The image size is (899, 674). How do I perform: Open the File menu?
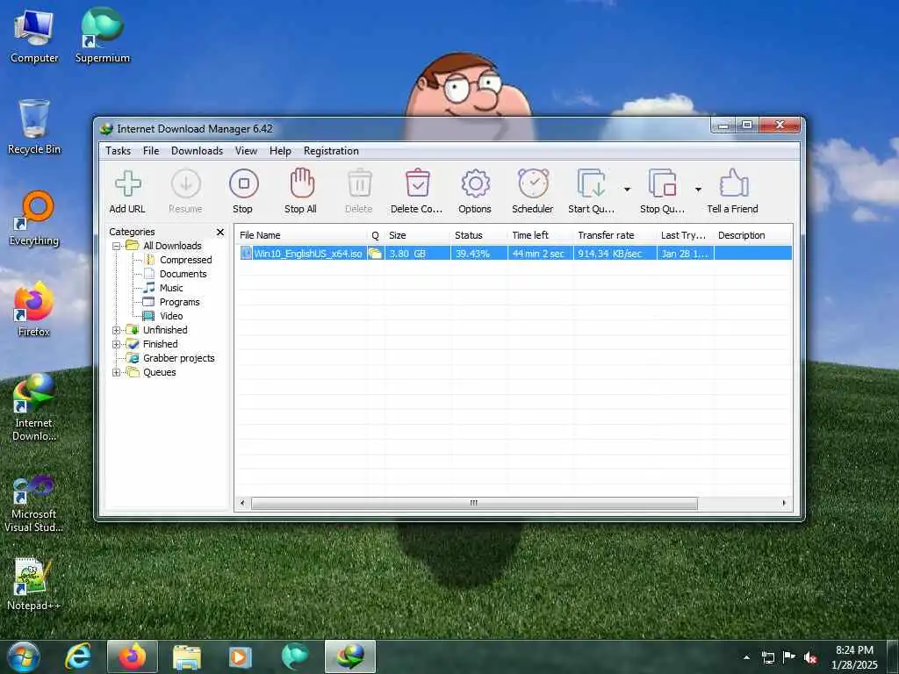pos(151,151)
